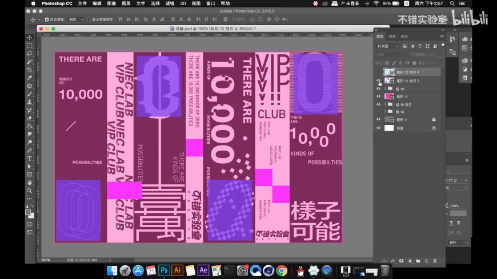Select the Eyedropper tool

pyautogui.click(x=30, y=78)
